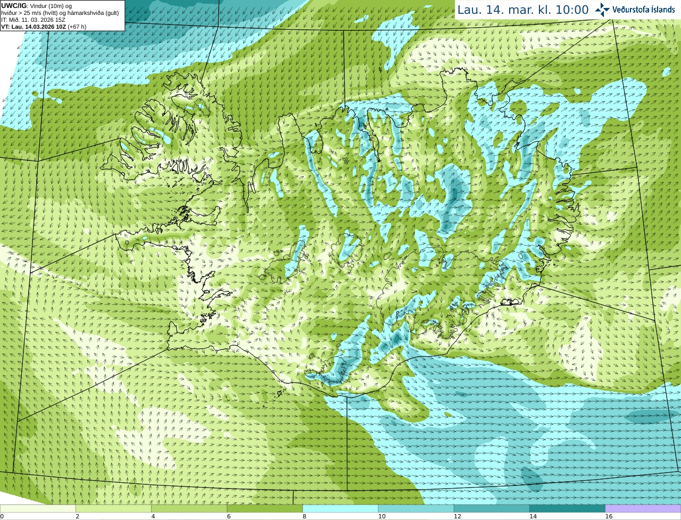Click the "16" label on the wind scale
Viewport: 681px width, 520px height.
pos(609,516)
